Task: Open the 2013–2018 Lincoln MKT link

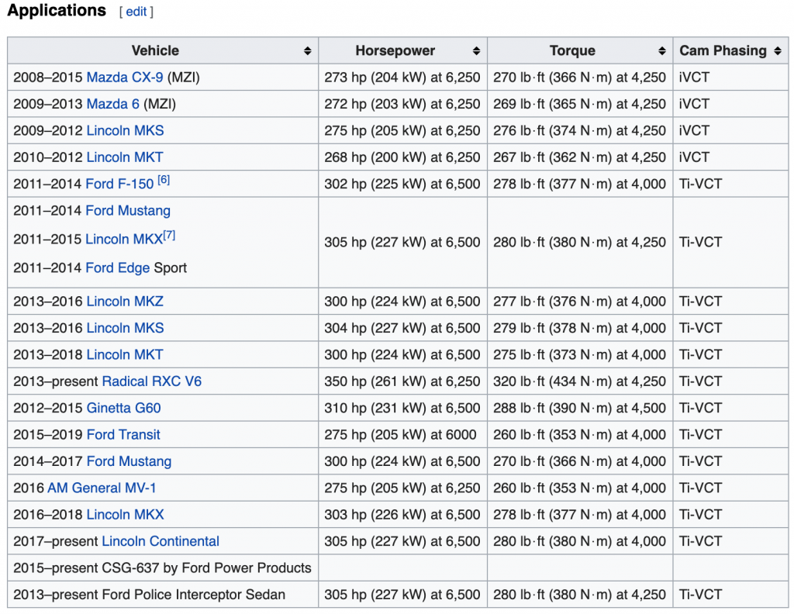Action: click(x=125, y=355)
